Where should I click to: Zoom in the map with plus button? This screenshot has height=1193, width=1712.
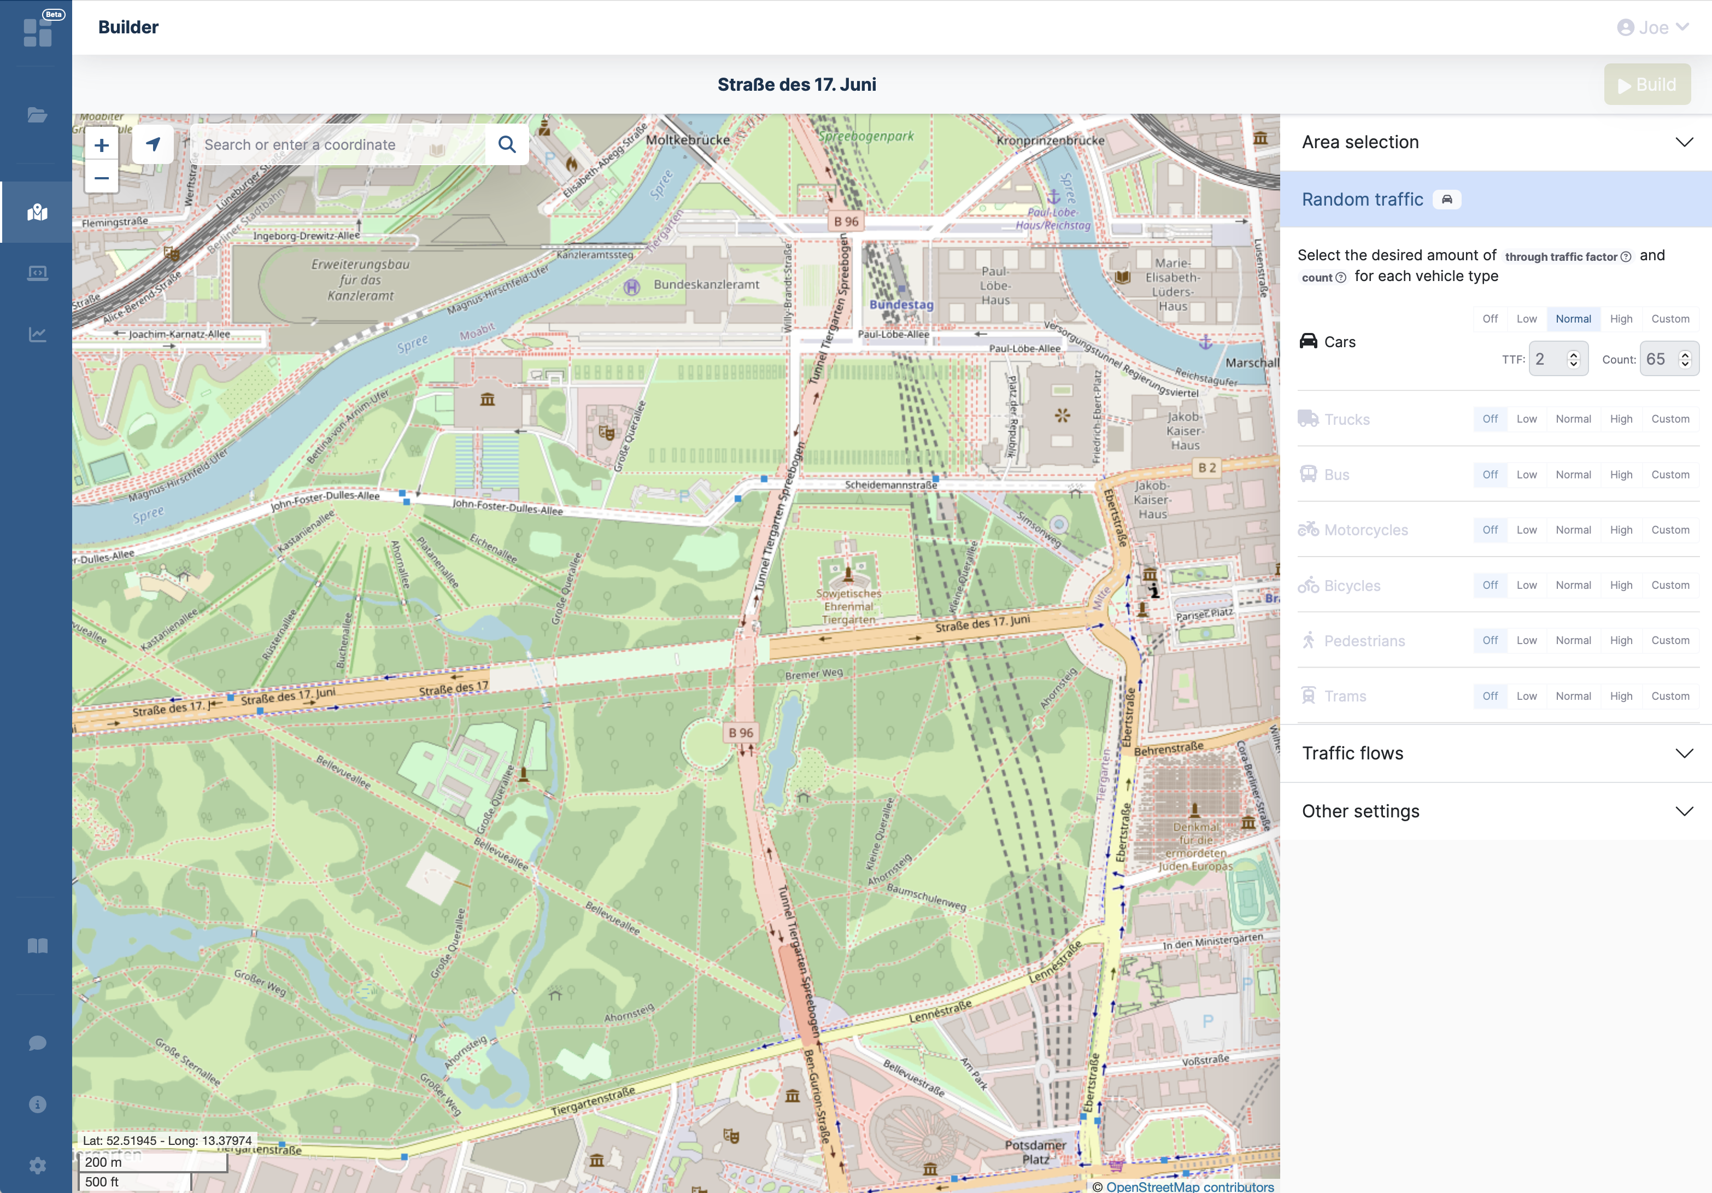pos(102,145)
